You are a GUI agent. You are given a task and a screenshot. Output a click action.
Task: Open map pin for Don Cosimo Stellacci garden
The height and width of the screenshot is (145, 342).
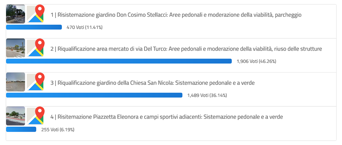point(35,14)
